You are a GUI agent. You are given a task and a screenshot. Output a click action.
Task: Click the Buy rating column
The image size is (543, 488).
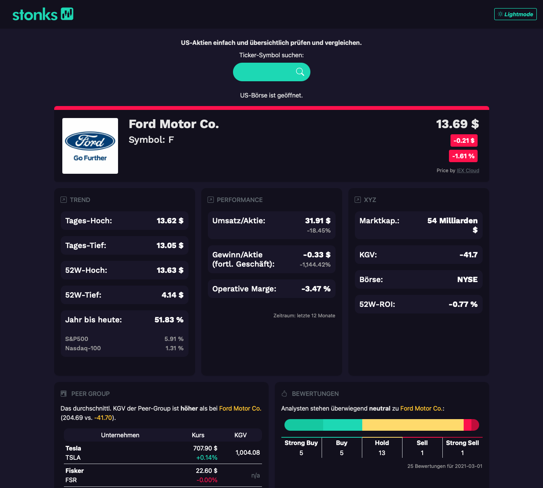point(342,448)
